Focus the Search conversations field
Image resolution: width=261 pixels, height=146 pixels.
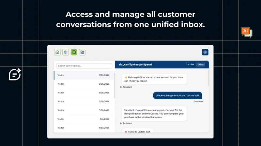point(84,66)
